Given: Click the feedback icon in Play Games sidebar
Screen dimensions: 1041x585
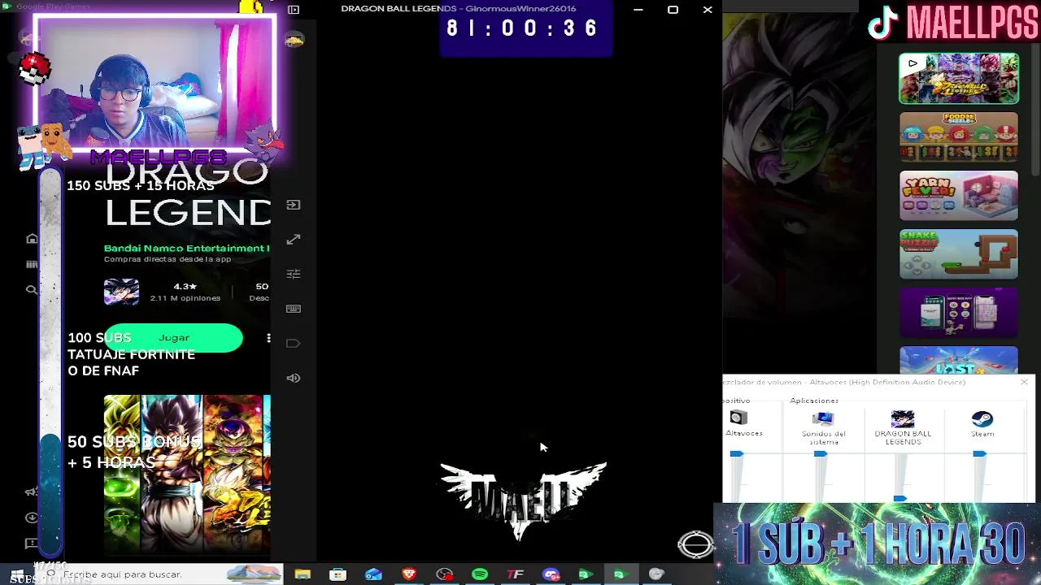Looking at the screenshot, I should click(32, 543).
